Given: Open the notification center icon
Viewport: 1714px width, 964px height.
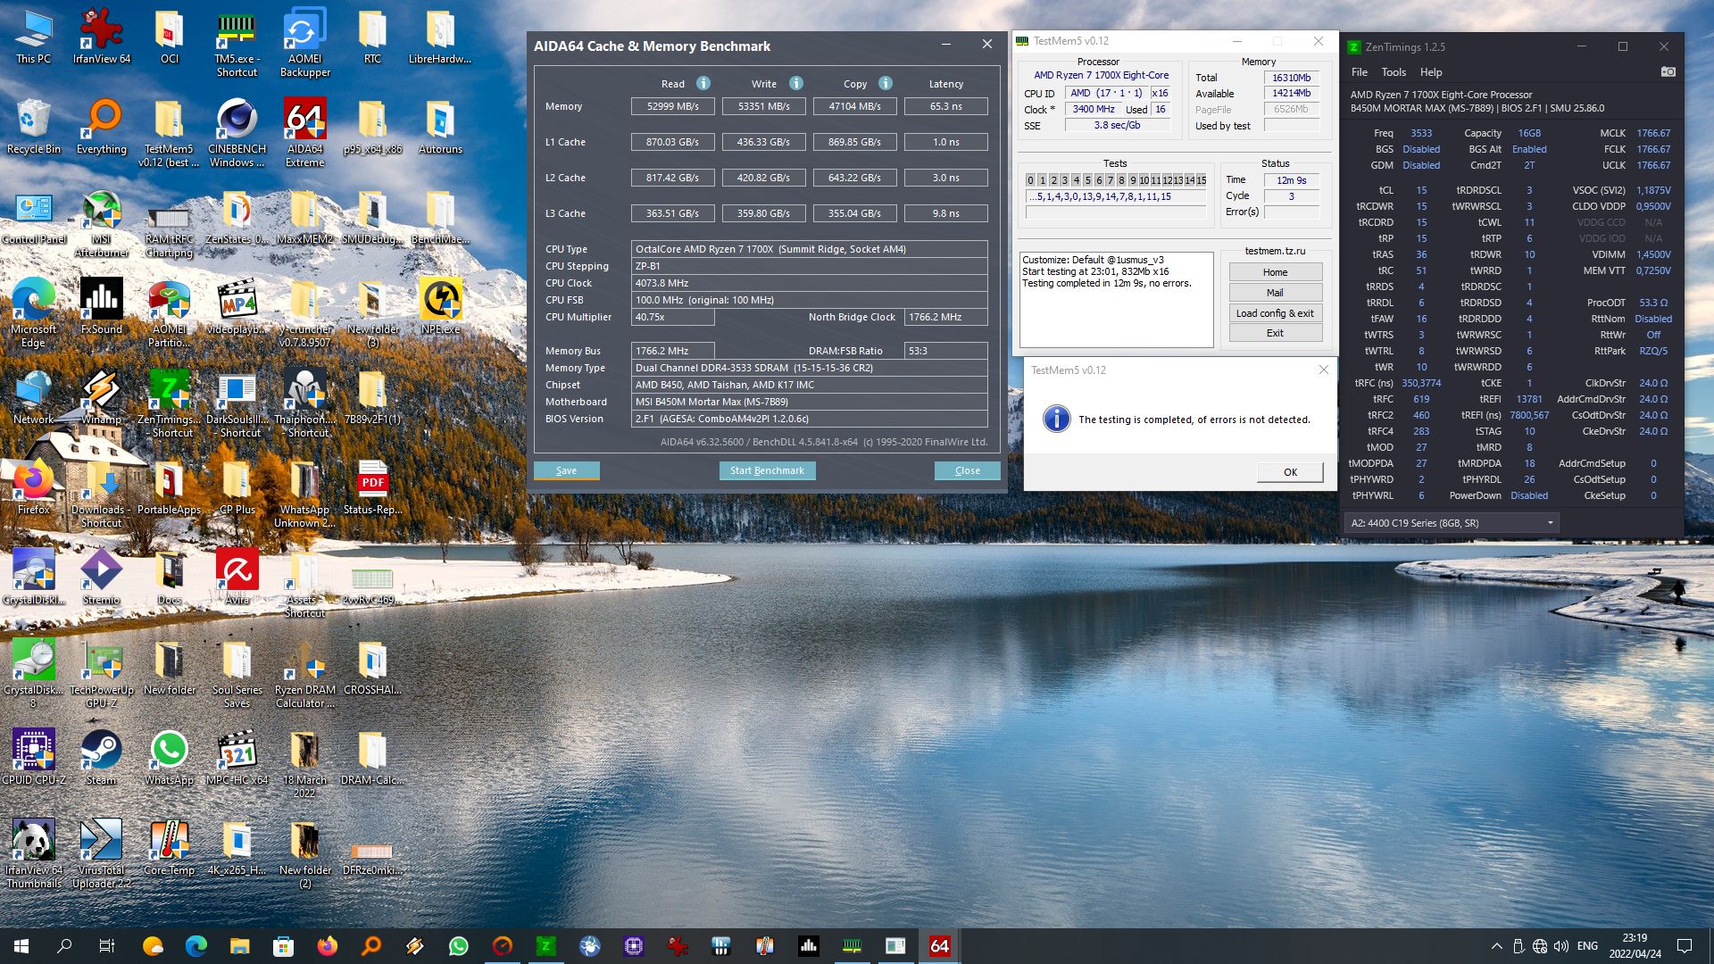Looking at the screenshot, I should coord(1685,946).
